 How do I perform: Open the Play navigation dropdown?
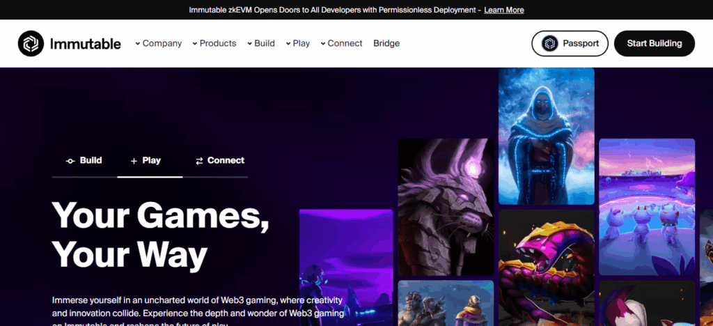coord(298,43)
